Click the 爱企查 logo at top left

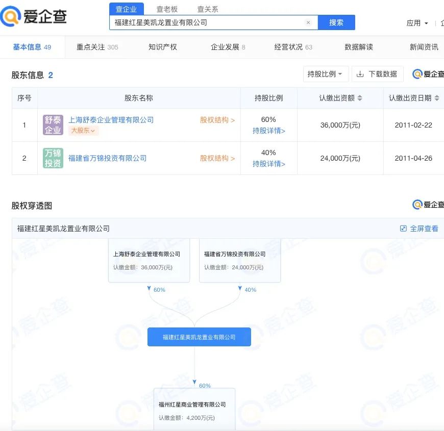33,16
